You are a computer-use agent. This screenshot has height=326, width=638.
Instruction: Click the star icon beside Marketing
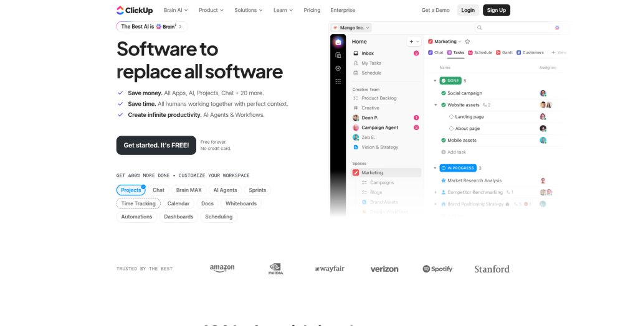[x=467, y=42]
